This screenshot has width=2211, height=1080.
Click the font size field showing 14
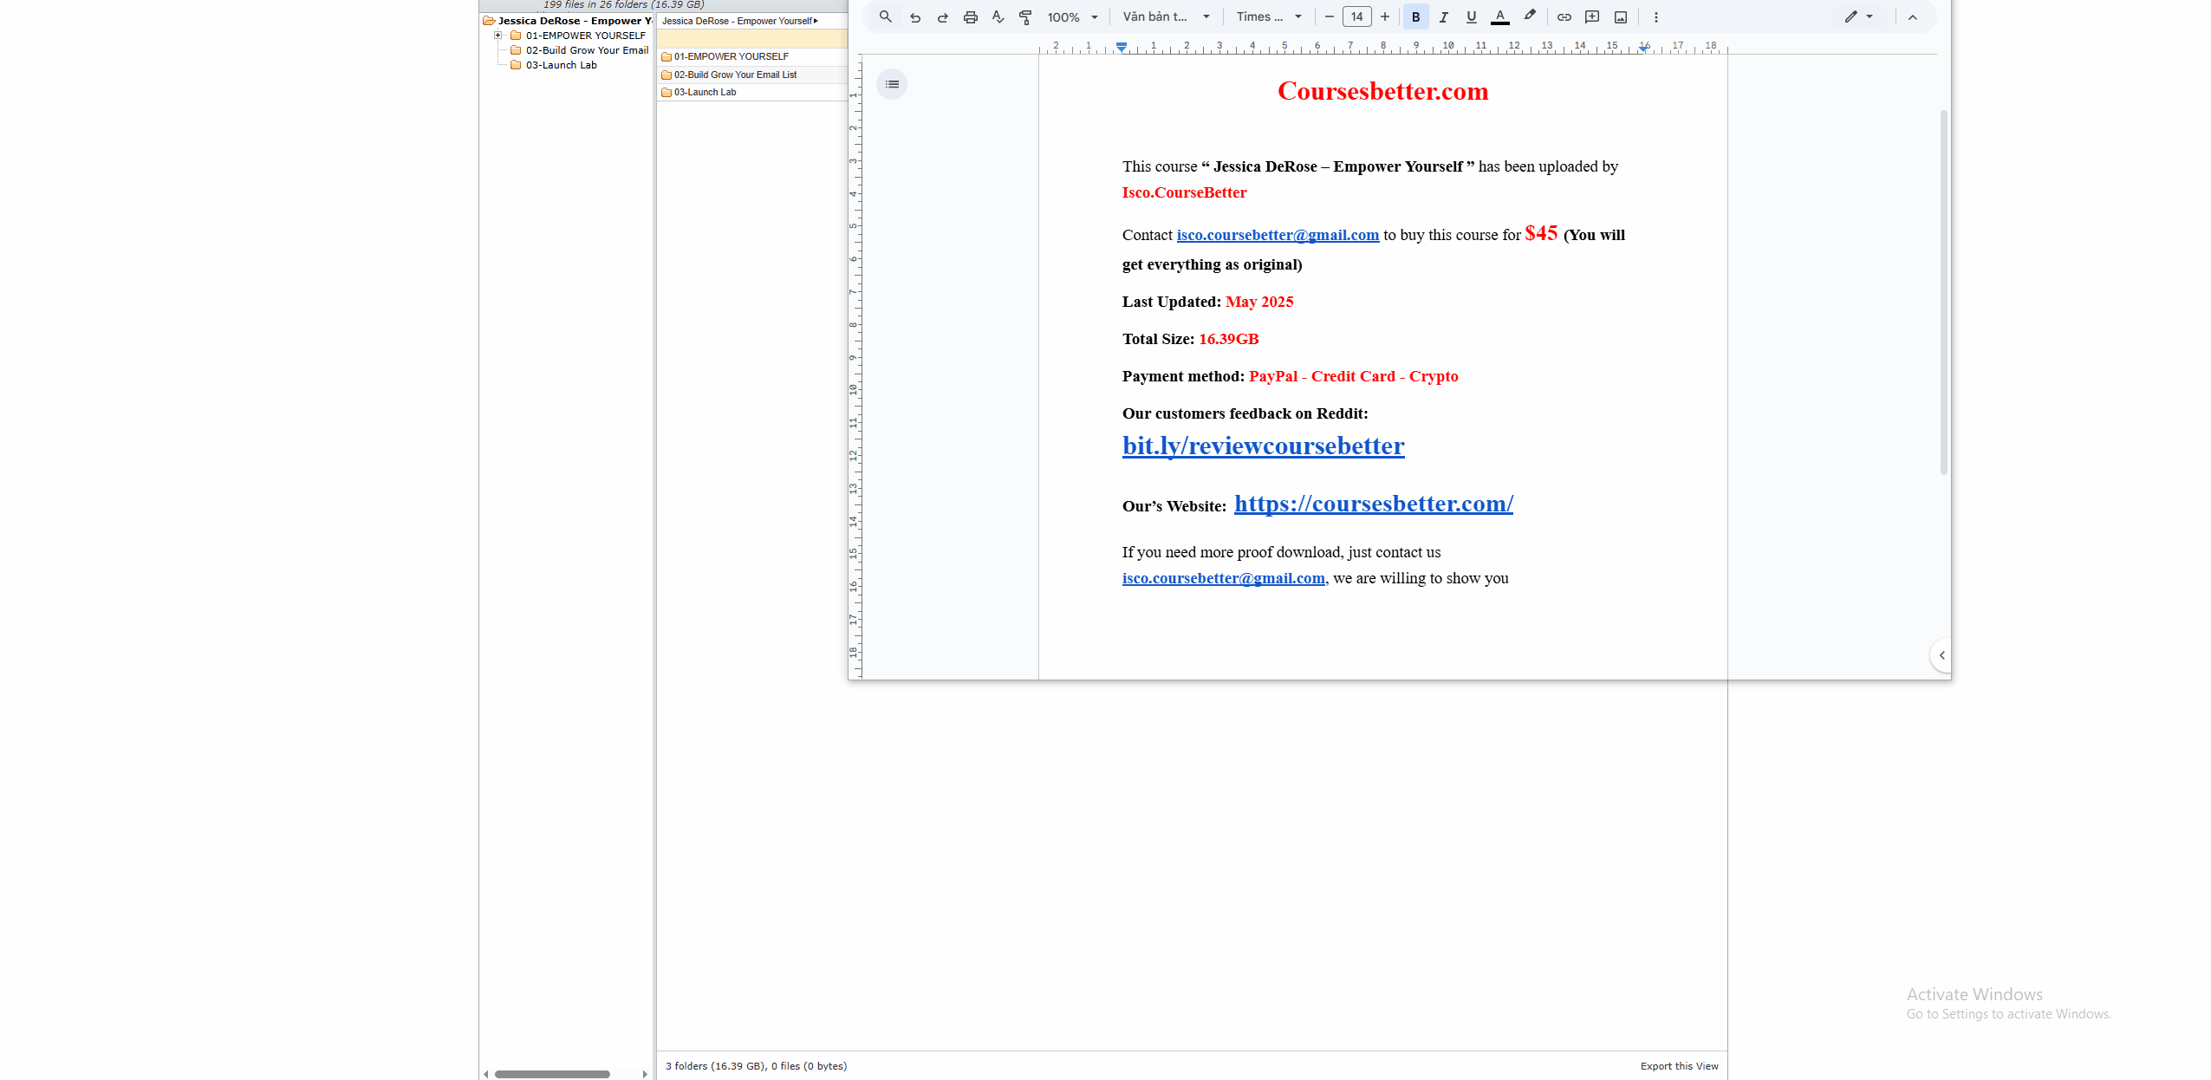(1356, 16)
